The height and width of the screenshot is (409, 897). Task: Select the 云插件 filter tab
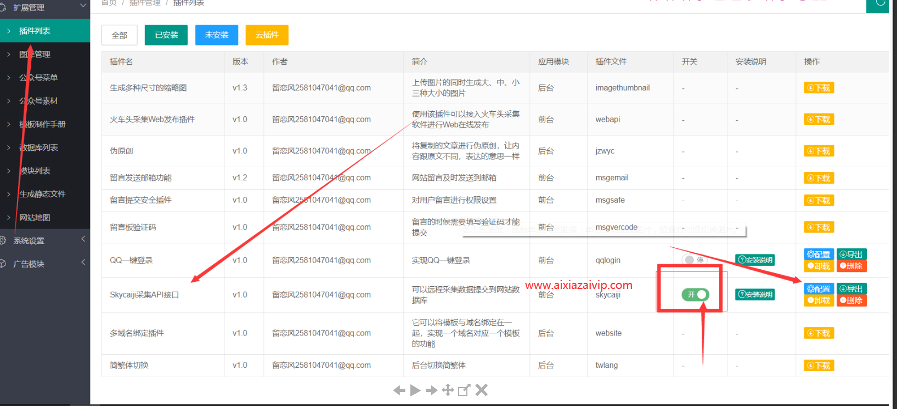[267, 35]
